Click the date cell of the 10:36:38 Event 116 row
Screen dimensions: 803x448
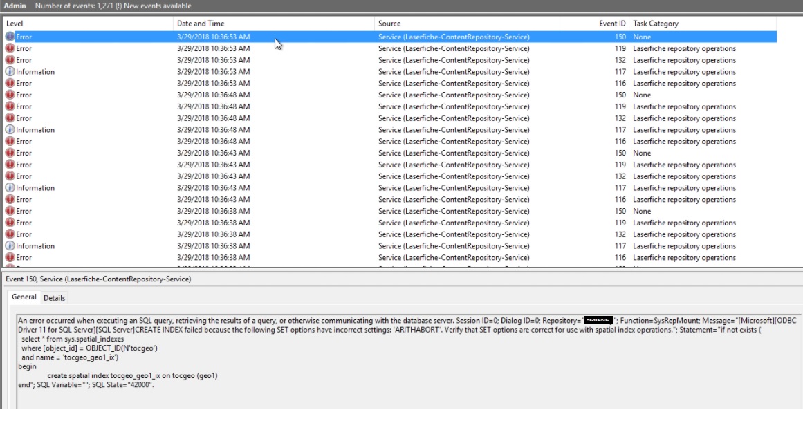(214, 258)
